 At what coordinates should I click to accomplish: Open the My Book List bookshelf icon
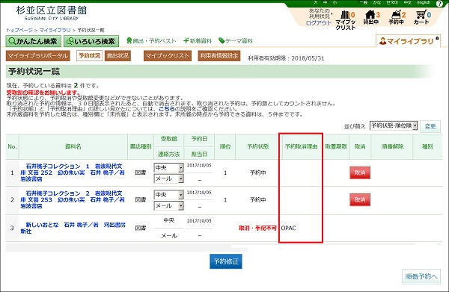click(345, 15)
